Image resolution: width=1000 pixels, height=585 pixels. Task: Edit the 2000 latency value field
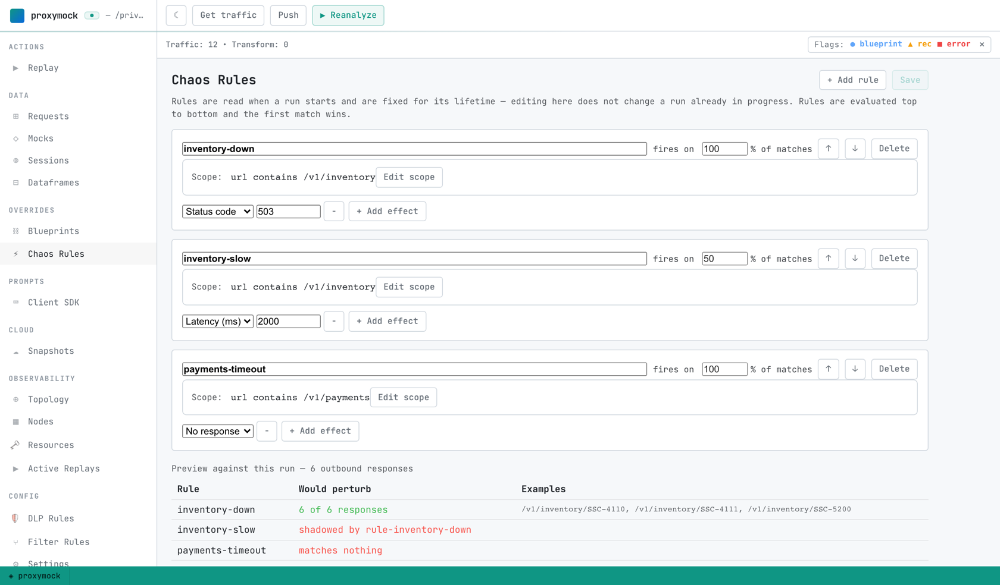pos(289,321)
